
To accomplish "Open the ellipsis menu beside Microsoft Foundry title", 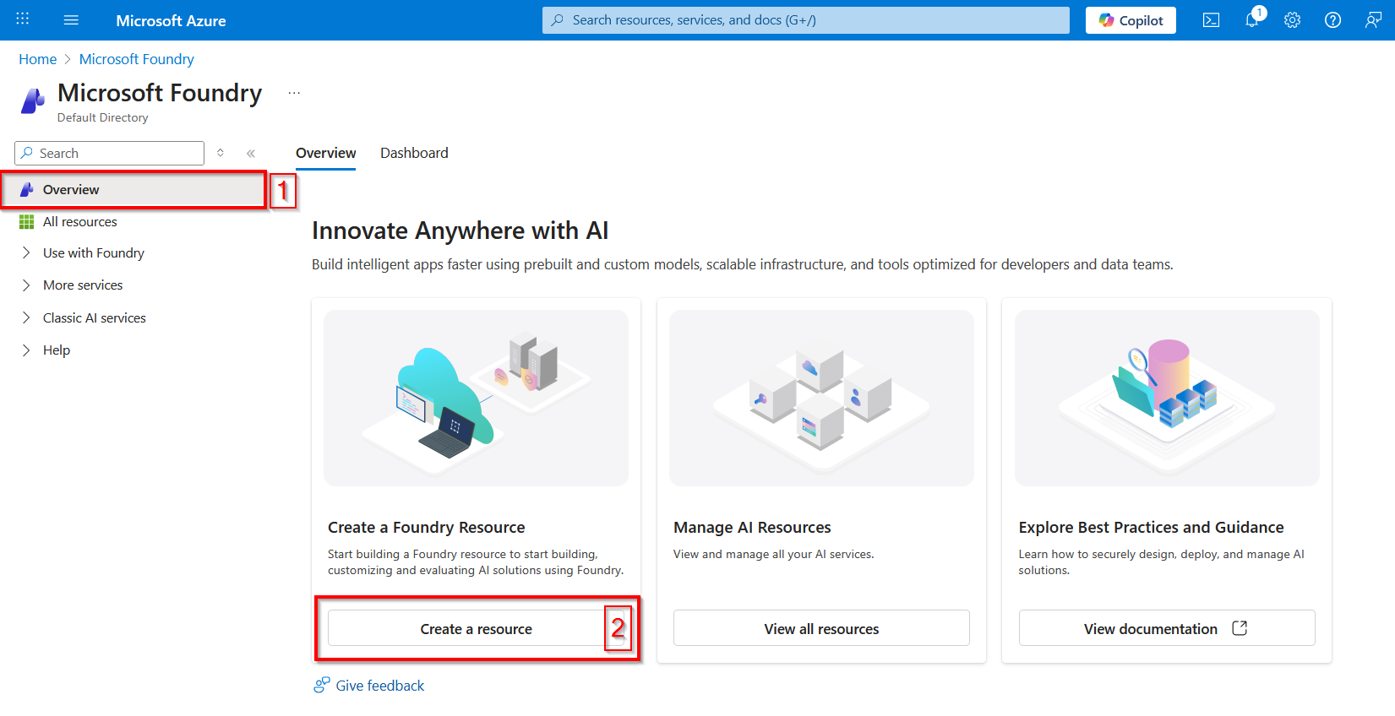I will 294,93.
